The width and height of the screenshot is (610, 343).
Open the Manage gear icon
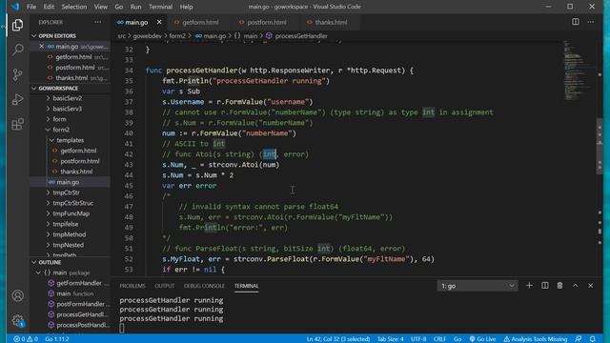17,321
